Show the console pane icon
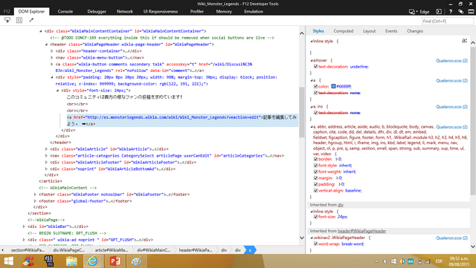 point(439,12)
